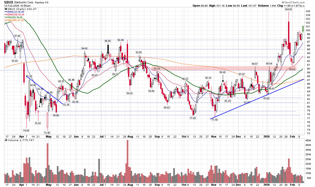Select the 104.82 high price label

pos(288,9)
